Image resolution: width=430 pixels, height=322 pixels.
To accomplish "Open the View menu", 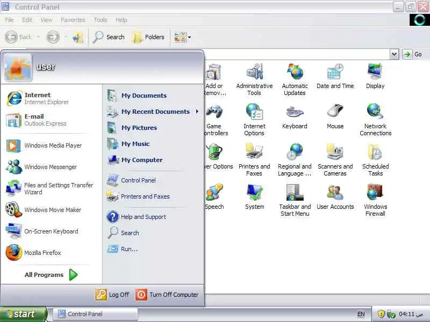I will point(46,20).
